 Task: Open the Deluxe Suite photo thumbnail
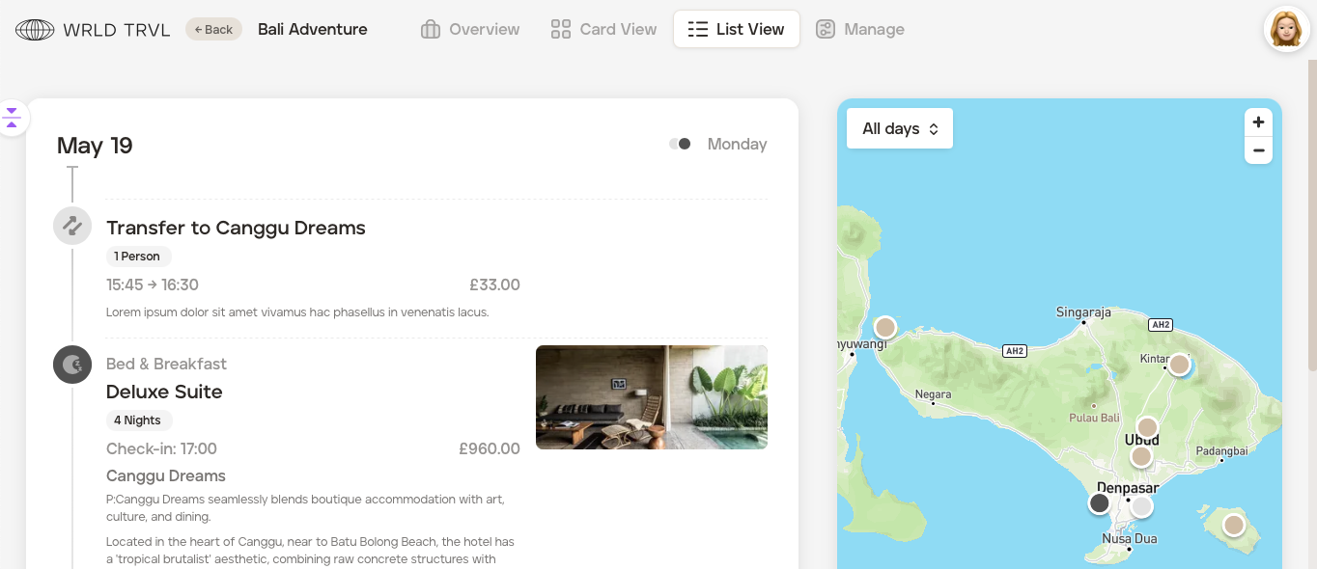pyautogui.click(x=652, y=397)
